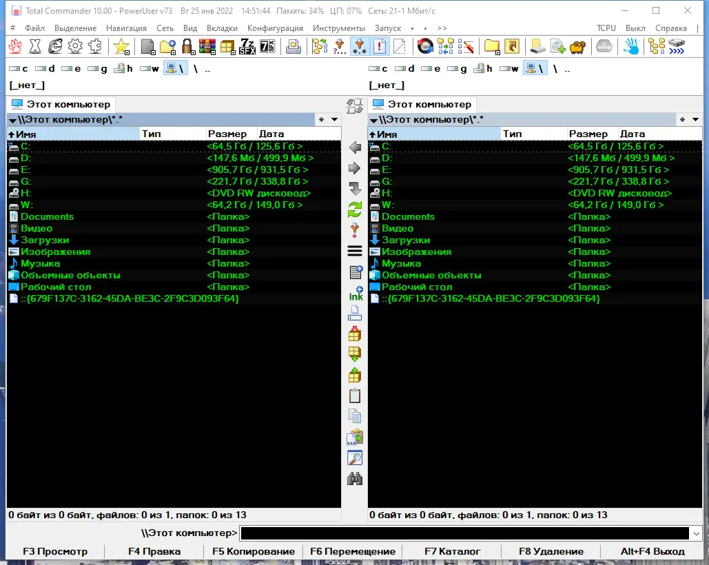This screenshot has height=565, width=709.
Task: Open the Выделение menu
Action: coord(76,28)
